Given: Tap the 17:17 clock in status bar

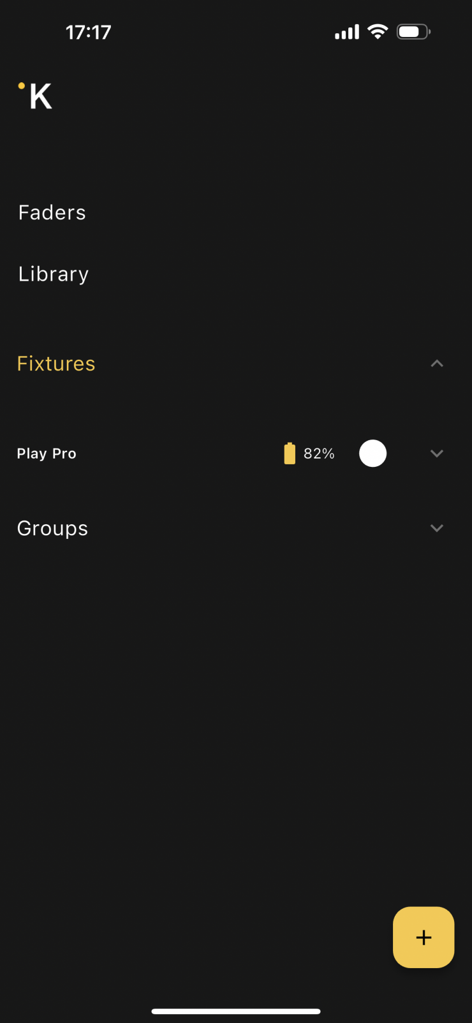Looking at the screenshot, I should click(89, 32).
